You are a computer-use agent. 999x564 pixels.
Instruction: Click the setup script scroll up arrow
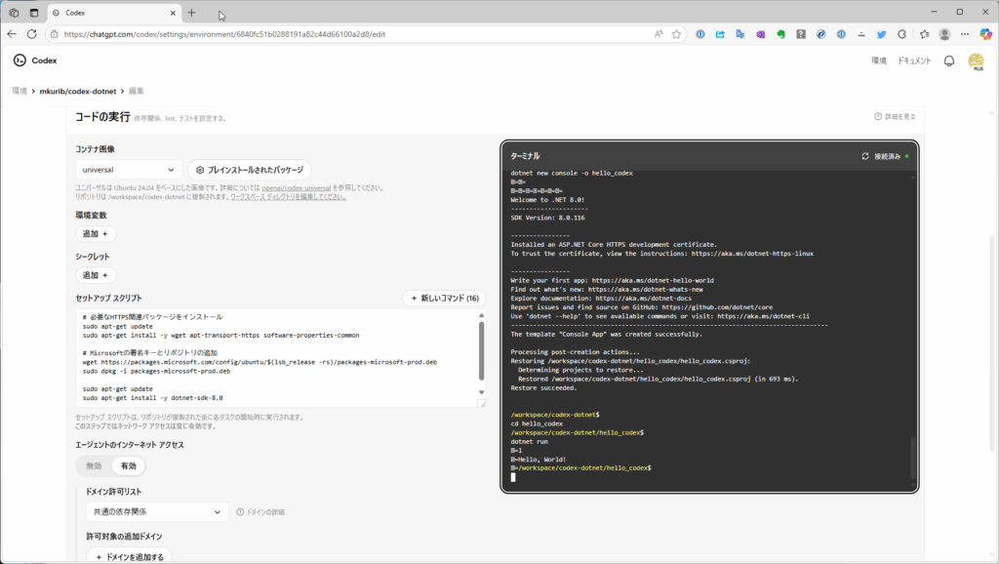[x=482, y=315]
